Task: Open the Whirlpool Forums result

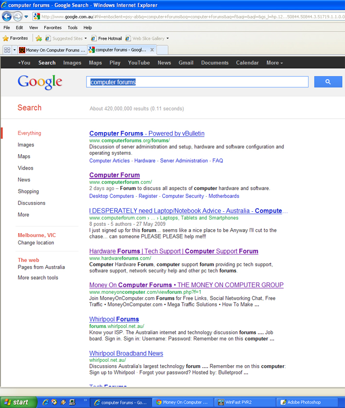Action: tap(114, 319)
